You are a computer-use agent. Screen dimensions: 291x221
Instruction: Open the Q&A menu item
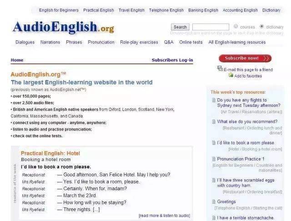tap(169, 42)
